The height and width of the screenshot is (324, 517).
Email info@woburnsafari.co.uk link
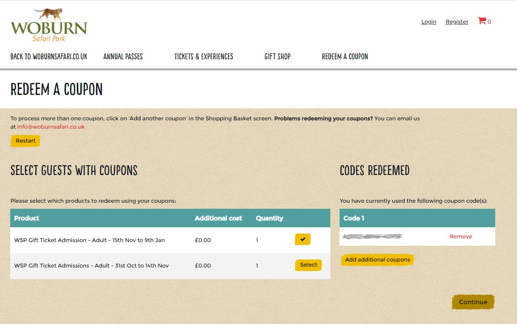(x=51, y=127)
